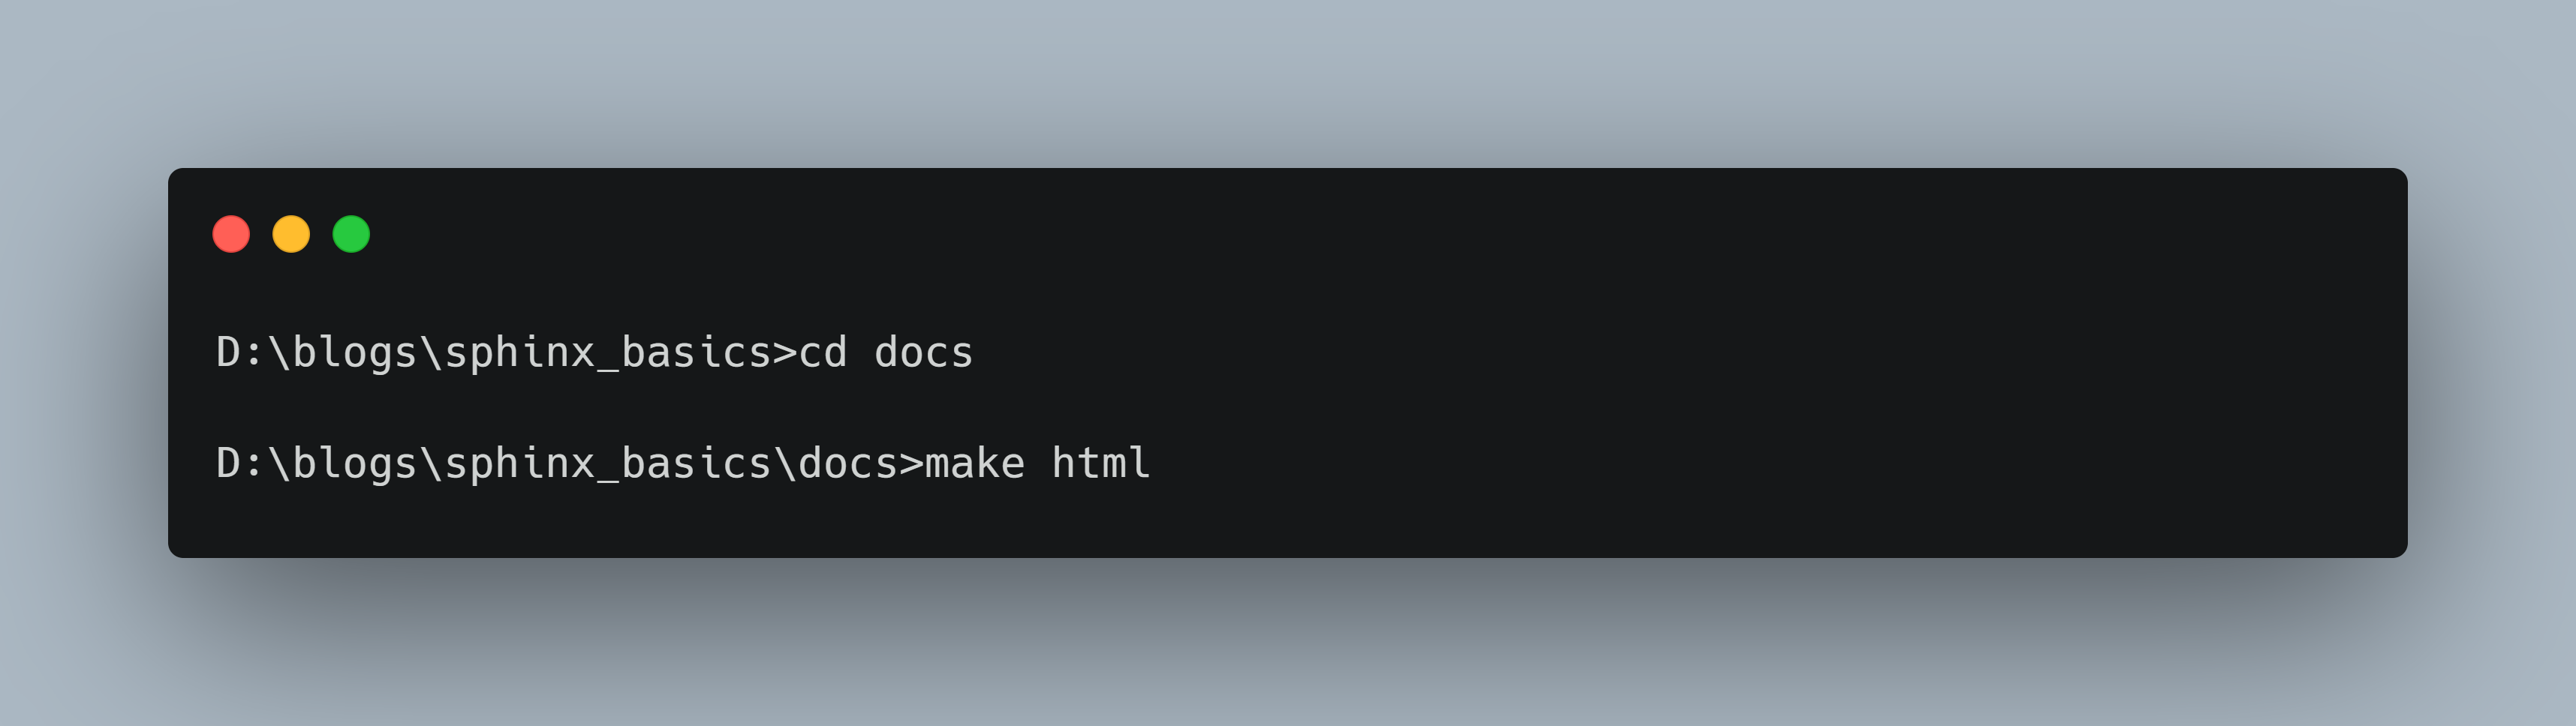
Task: Click empty terminal area right of 'make html'
Action: tap(1700, 464)
